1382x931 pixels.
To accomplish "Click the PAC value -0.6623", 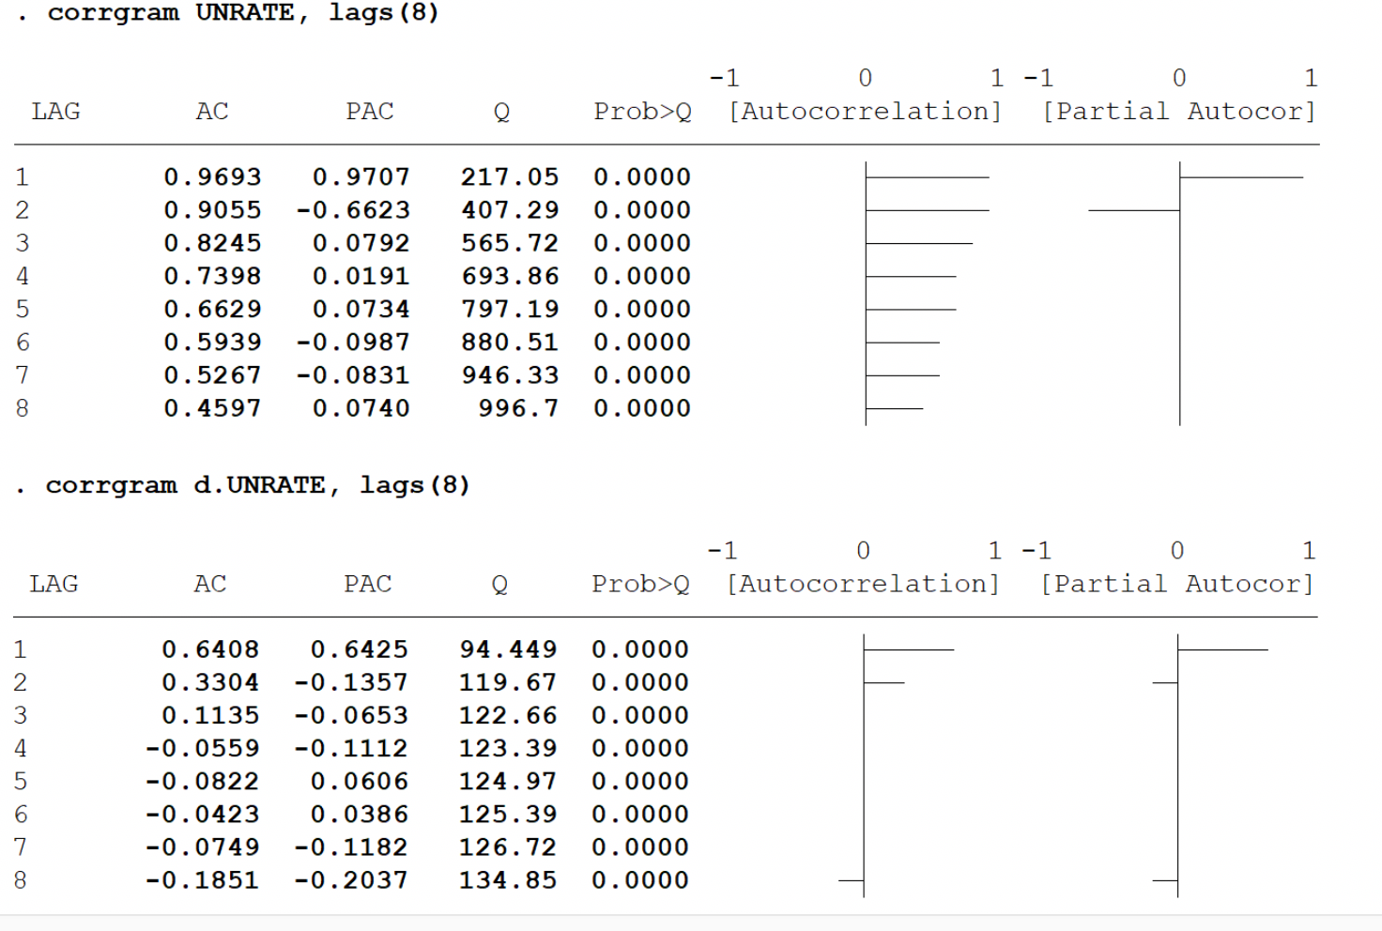I will click(x=353, y=210).
